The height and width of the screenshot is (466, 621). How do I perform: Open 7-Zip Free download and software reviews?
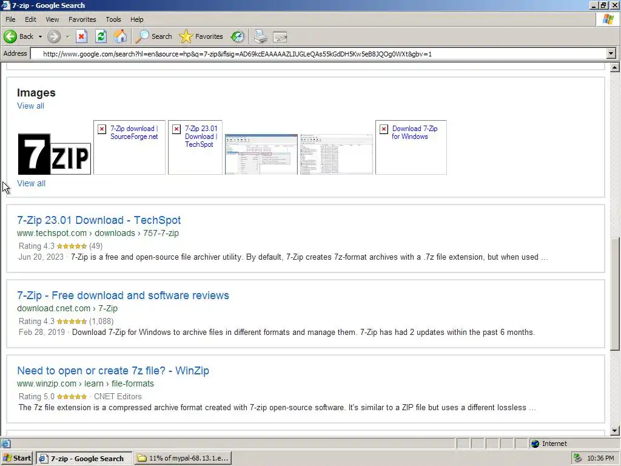coord(123,295)
